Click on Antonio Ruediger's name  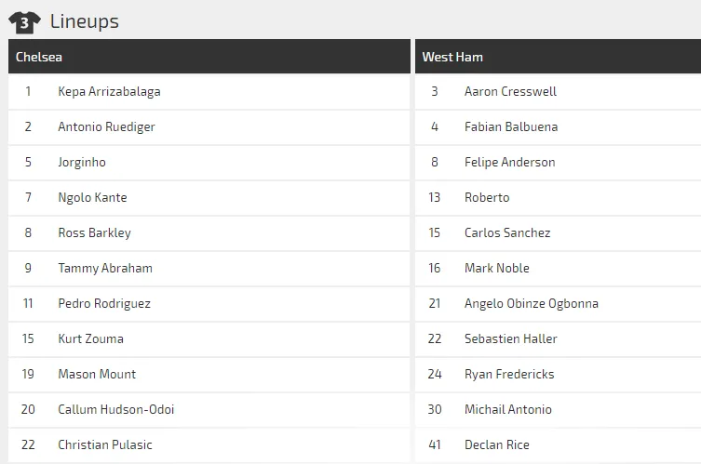106,126
